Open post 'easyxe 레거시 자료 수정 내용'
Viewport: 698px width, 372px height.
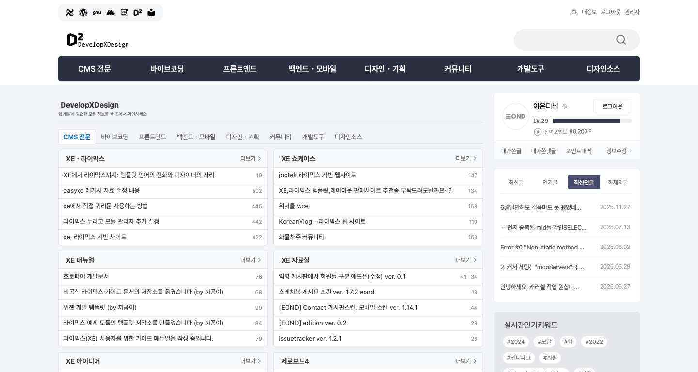click(x=101, y=191)
